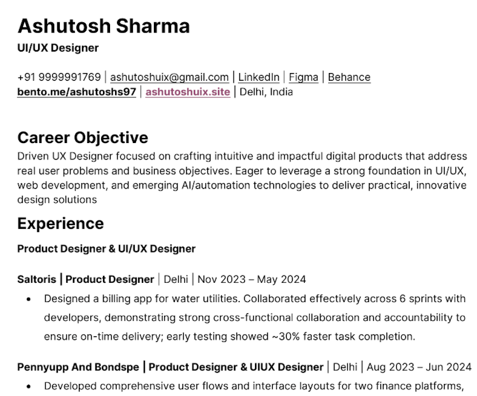The image size is (477, 396).
Task: Open the bento.me/ashutoshs97 link
Action: tap(77, 92)
